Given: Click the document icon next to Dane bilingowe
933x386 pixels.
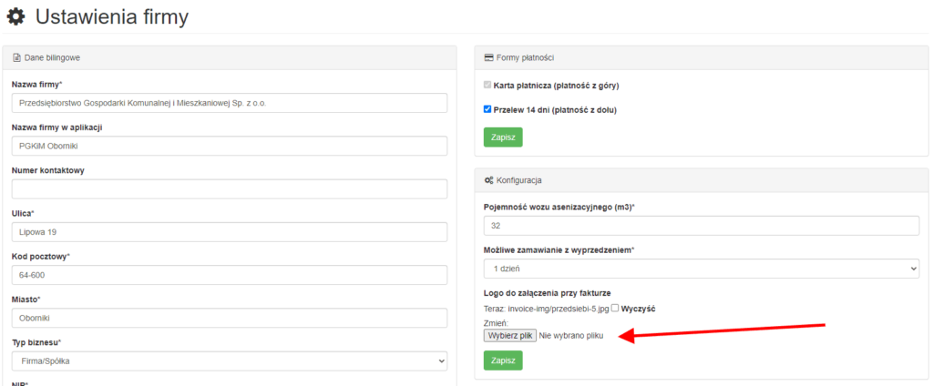Looking at the screenshot, I should click(x=16, y=57).
